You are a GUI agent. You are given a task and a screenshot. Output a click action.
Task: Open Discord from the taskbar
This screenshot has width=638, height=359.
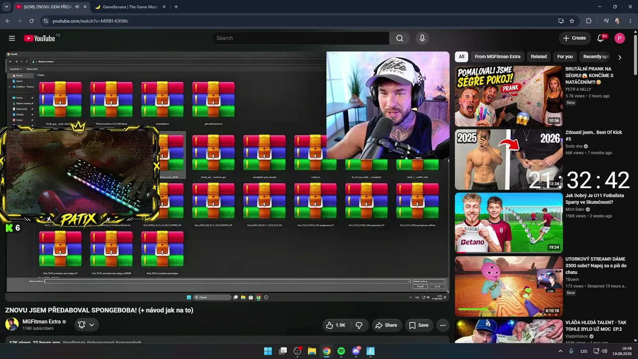tap(356, 351)
